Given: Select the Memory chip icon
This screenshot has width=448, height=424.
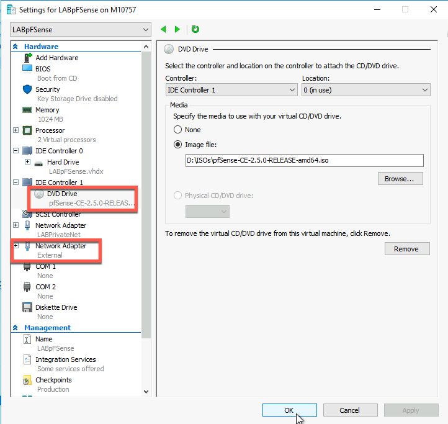Looking at the screenshot, I should click(27, 110).
